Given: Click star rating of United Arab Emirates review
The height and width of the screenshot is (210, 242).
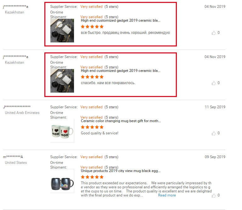Looking at the screenshot, I should click(92, 127).
